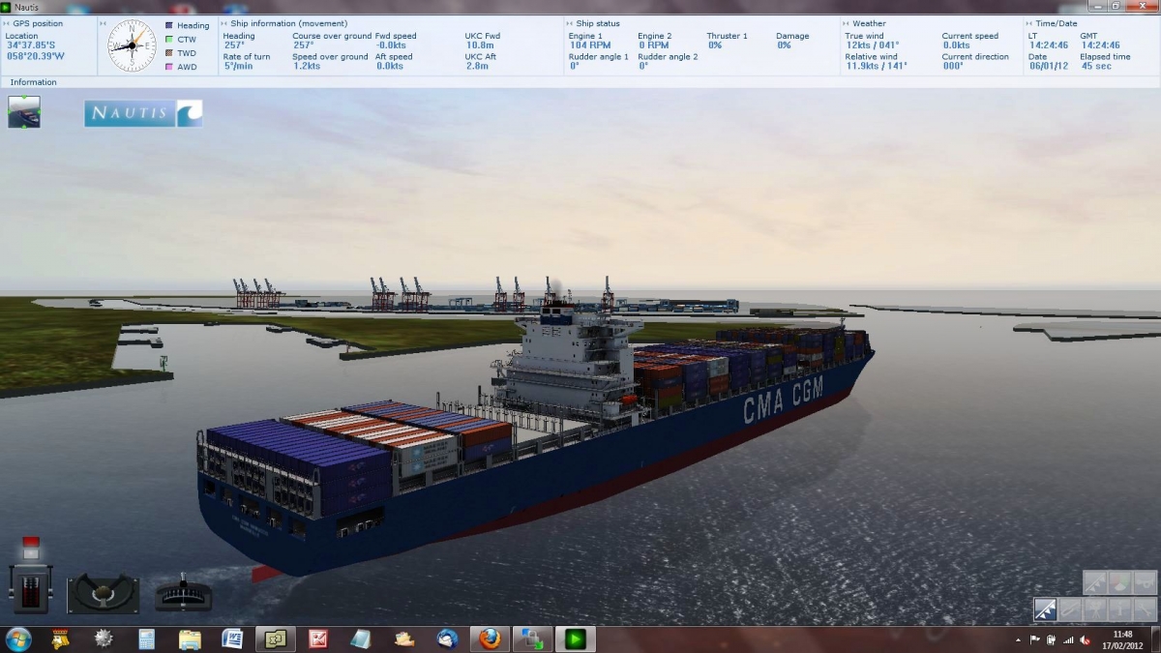Open Thunderbird from the taskbar
The height and width of the screenshot is (653, 1161).
pos(447,638)
